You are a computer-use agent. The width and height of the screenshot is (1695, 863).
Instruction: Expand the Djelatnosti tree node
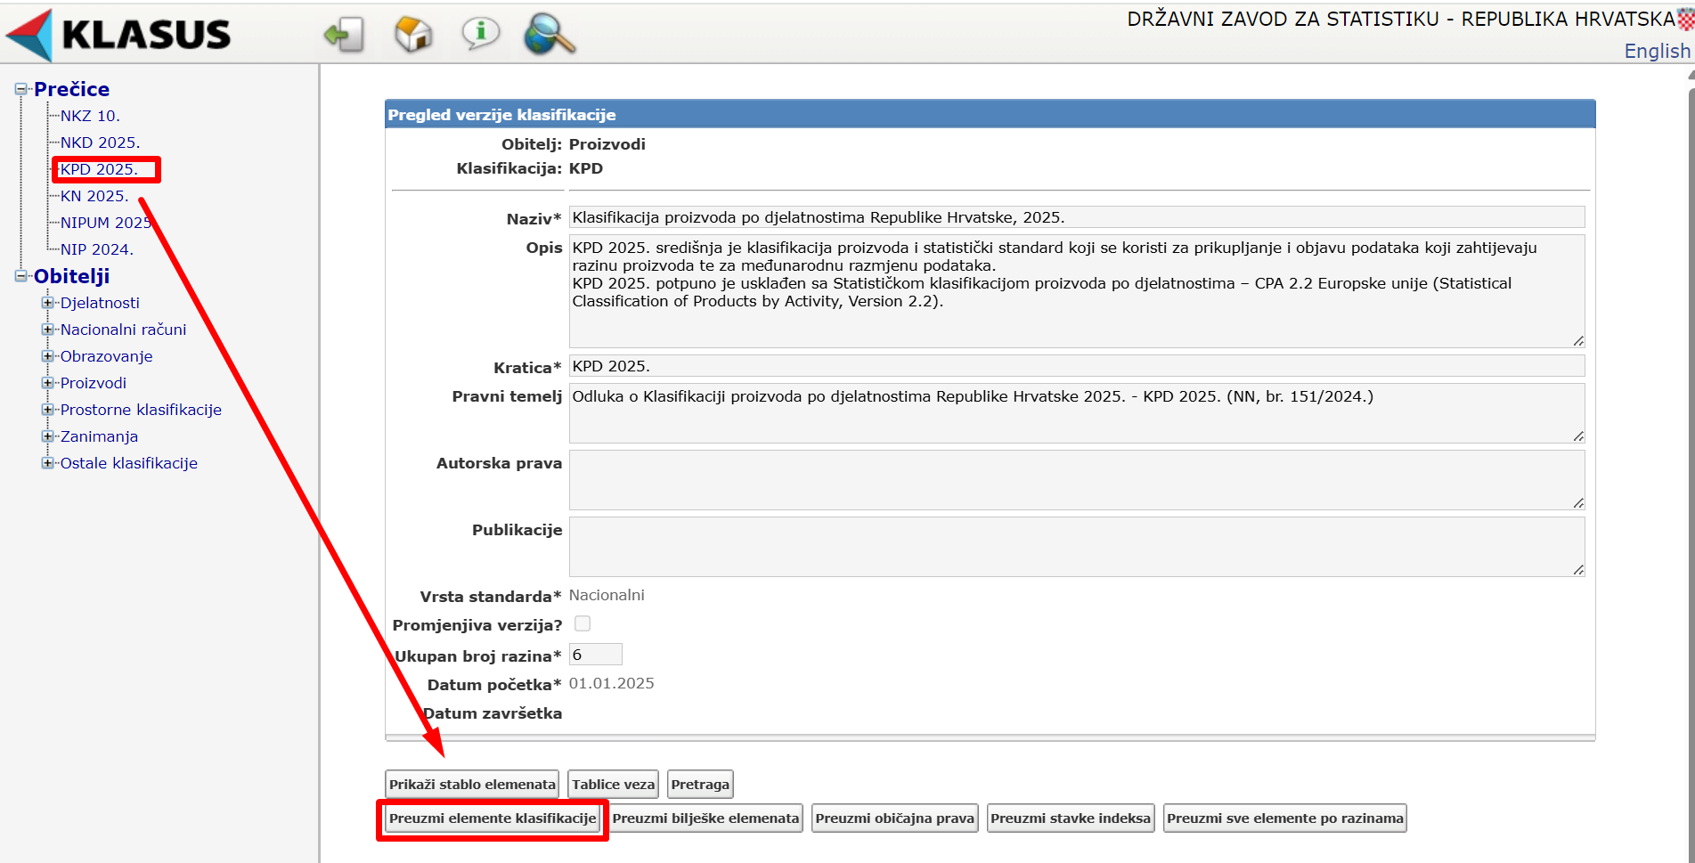[x=48, y=303]
